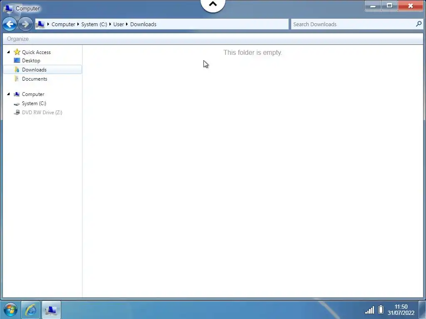Click the window title bar computer icon
This screenshot has height=319, width=426.
coord(8,8)
